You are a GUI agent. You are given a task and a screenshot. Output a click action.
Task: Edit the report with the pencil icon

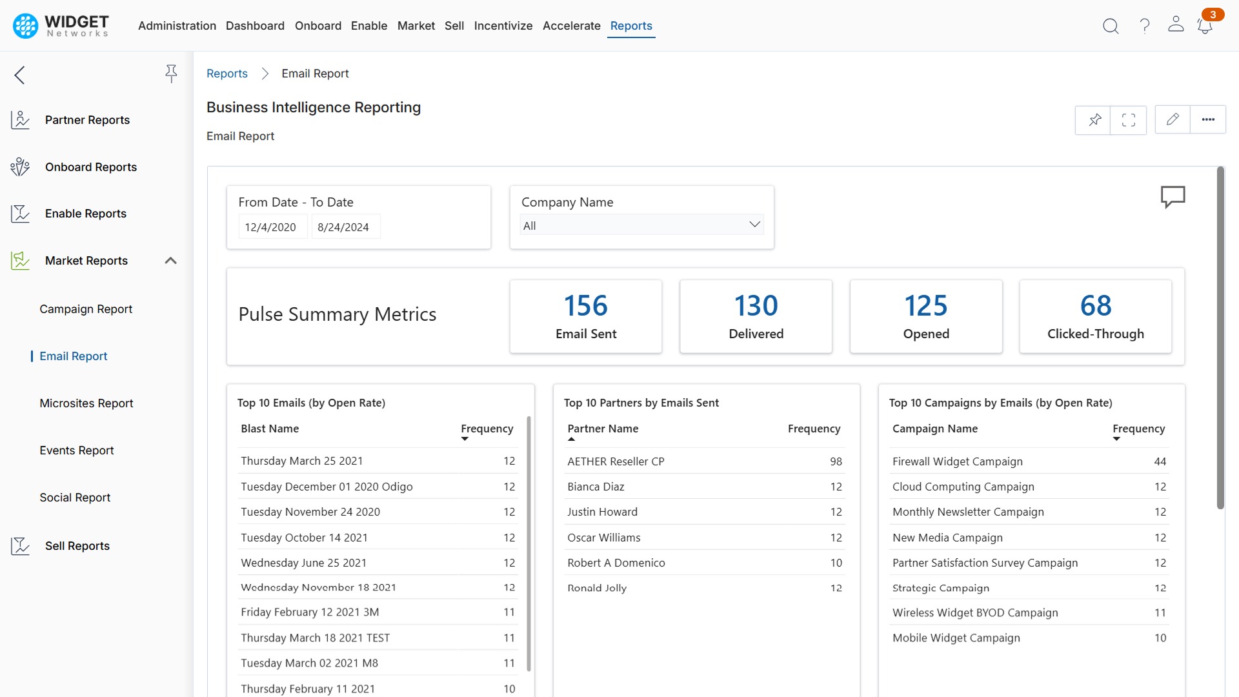click(1173, 119)
